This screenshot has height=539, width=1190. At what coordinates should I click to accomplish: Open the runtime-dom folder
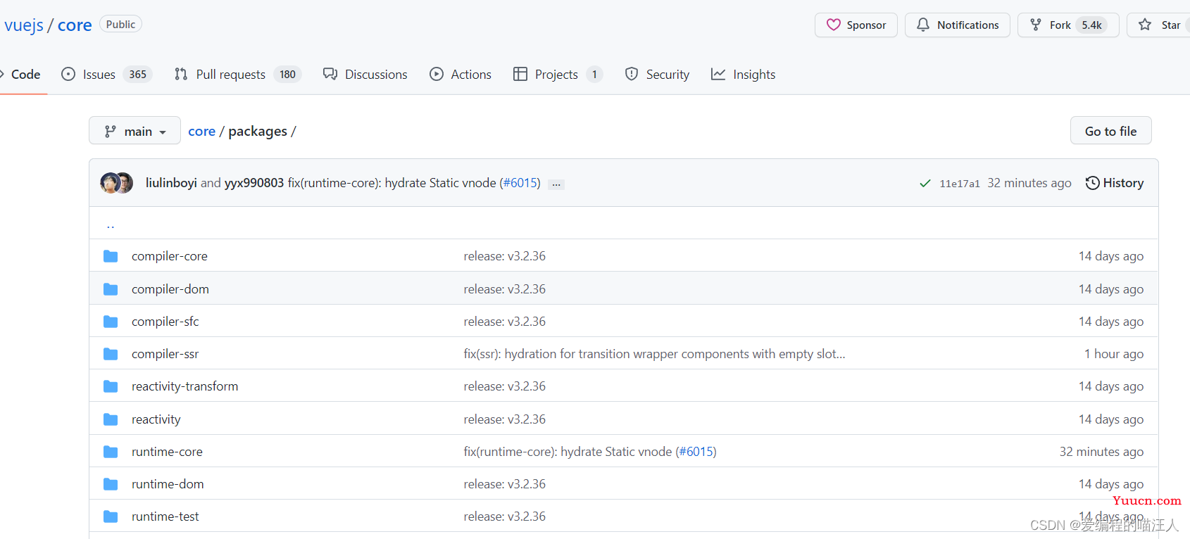168,484
